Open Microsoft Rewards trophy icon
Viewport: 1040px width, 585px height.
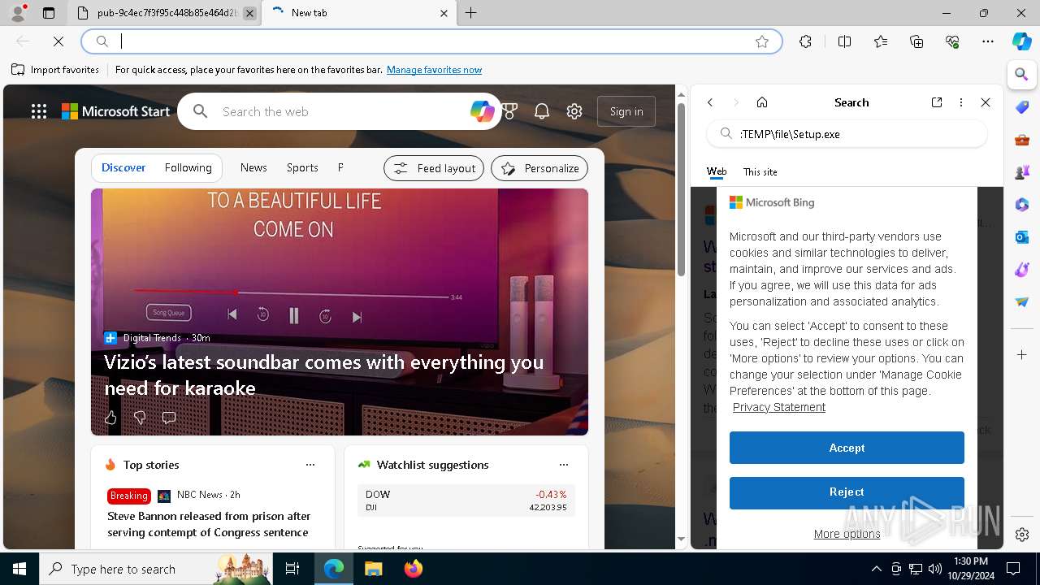pos(509,111)
